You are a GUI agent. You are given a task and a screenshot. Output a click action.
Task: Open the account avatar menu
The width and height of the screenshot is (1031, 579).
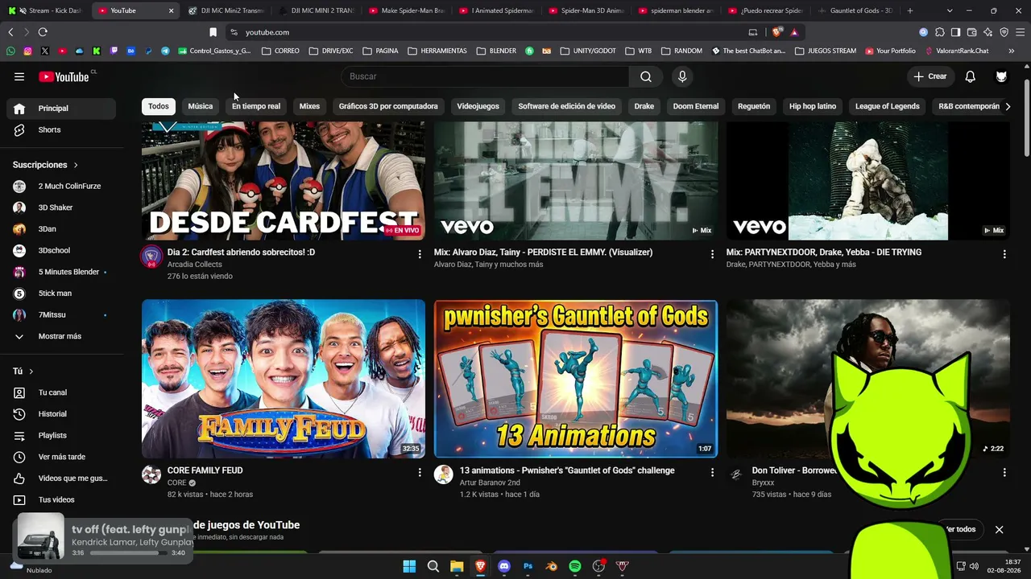tap(1001, 76)
